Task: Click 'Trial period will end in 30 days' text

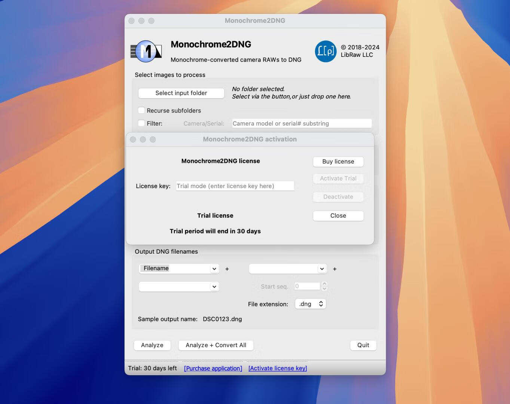Action: 215,231
